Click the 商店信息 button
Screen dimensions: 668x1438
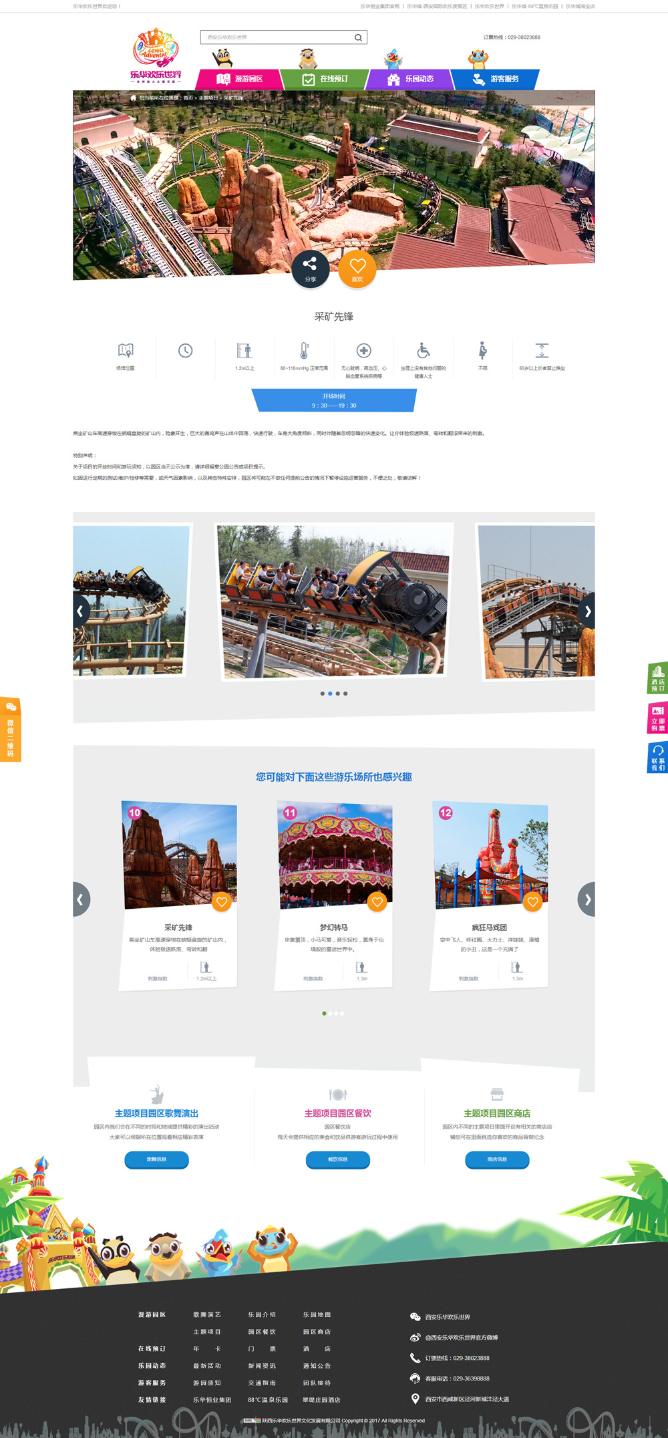point(497,1159)
